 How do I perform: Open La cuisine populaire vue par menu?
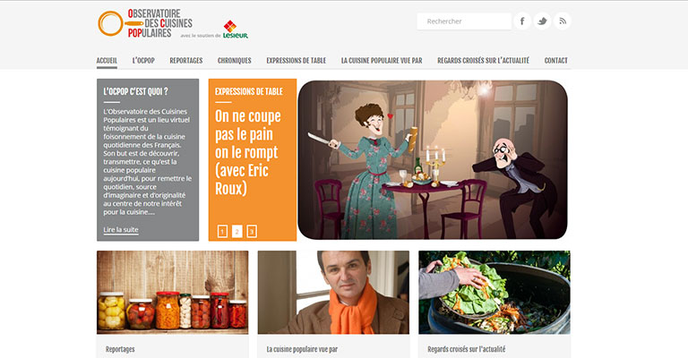(x=382, y=61)
